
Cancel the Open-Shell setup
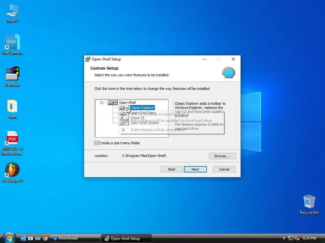coord(224,169)
